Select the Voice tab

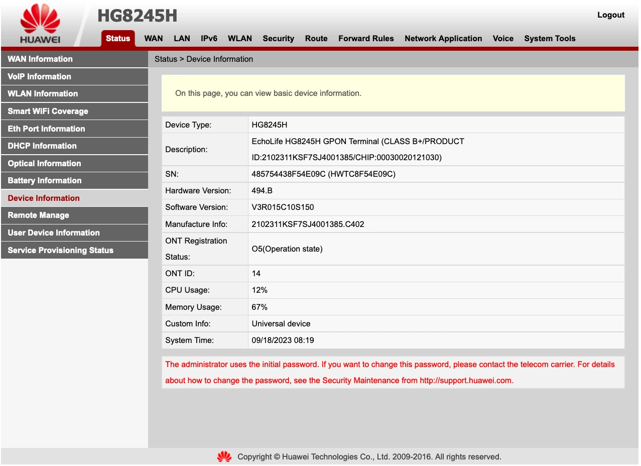coord(503,39)
